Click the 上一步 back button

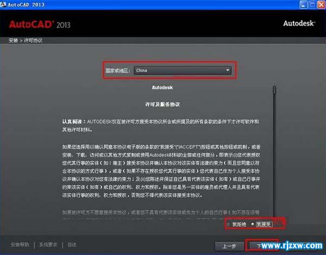229,246
